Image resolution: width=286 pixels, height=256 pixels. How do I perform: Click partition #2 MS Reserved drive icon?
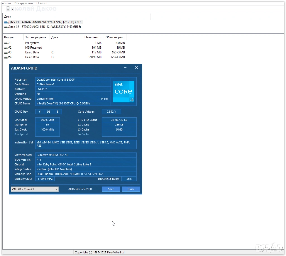click(x=6, y=48)
